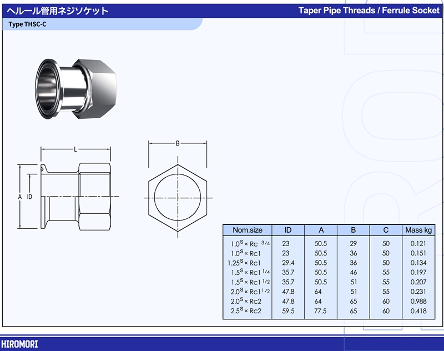The height and width of the screenshot is (351, 444).
Task: Click the C column header
Action: click(386, 230)
